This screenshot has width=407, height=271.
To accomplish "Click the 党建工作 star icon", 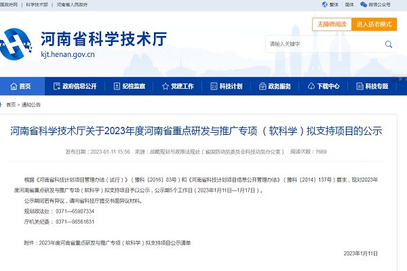I will coord(166,87).
